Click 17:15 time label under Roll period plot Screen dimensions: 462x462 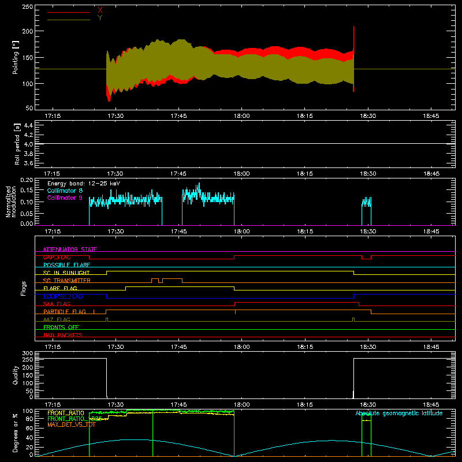tap(52, 174)
